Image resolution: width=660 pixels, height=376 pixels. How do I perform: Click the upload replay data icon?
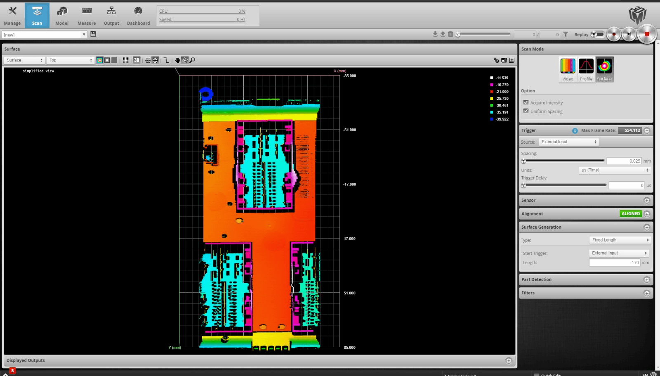(443, 34)
